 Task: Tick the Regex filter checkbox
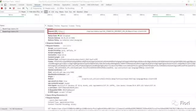pyautogui.click(x=20, y=12)
